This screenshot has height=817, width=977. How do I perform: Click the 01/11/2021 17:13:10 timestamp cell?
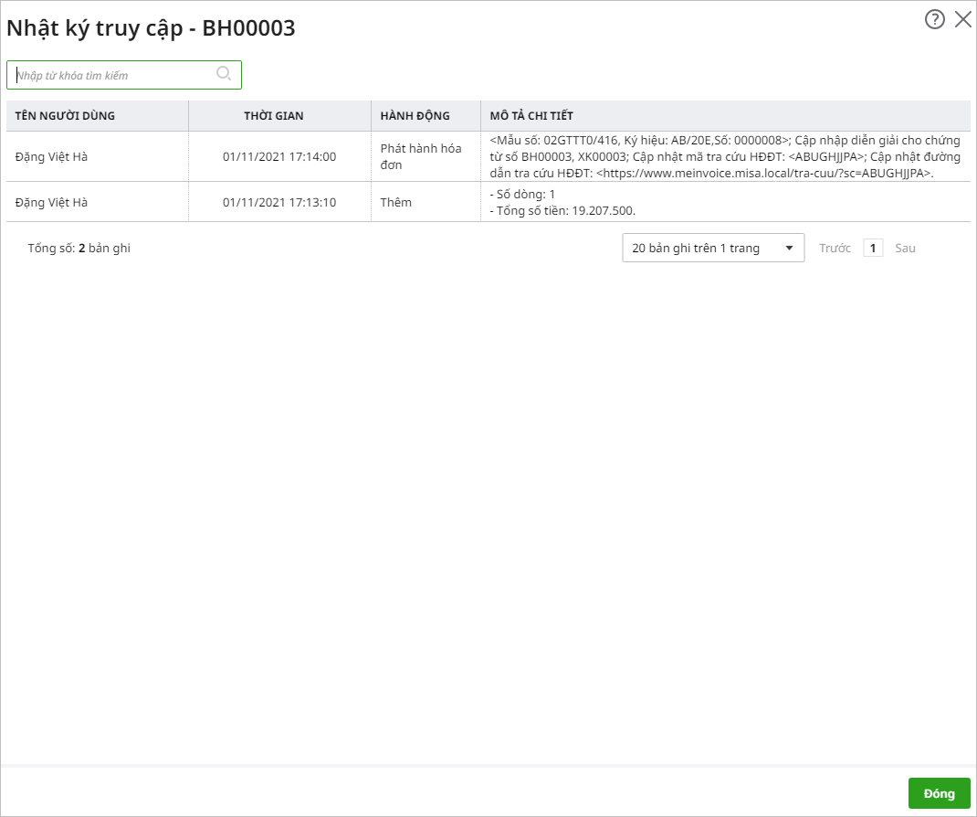click(279, 202)
